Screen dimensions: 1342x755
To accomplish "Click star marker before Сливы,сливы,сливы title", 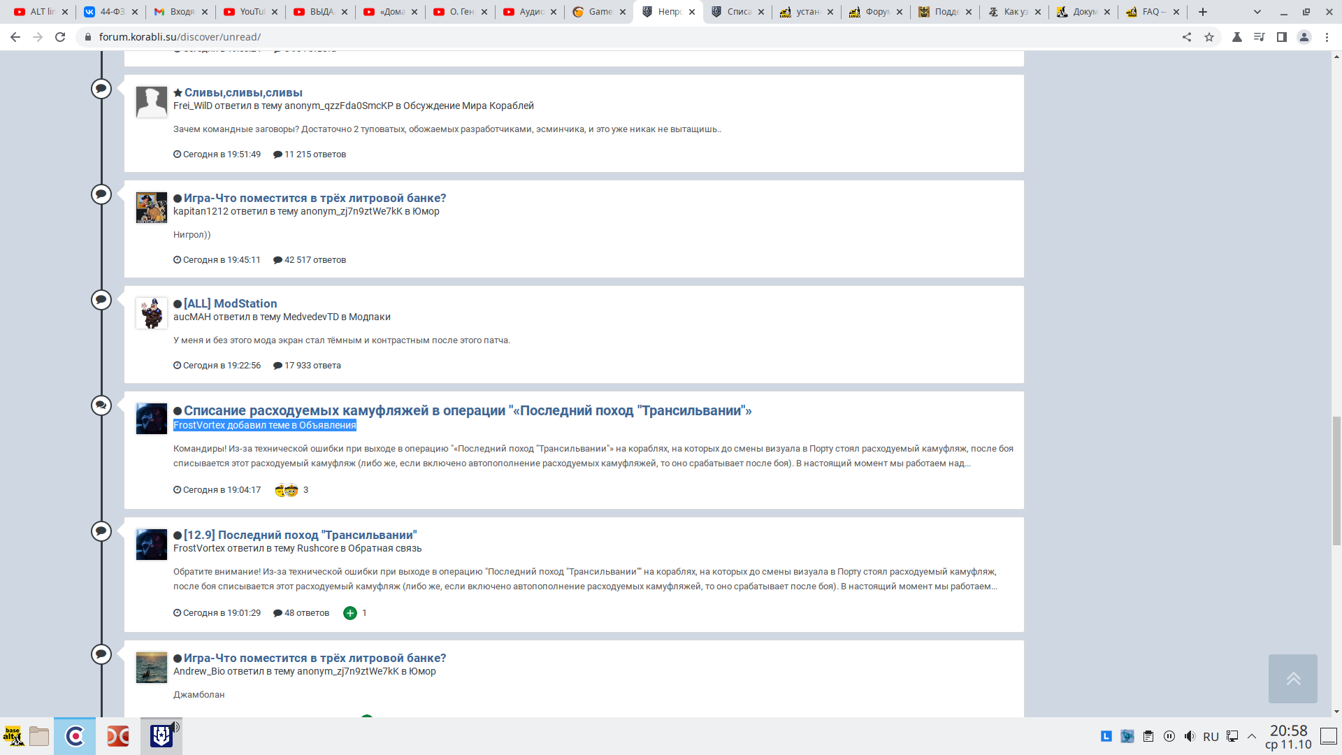I will 178,92.
